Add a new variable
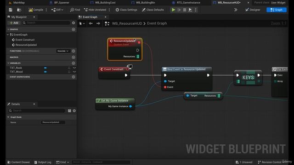Viewport: 294px width, 165px height. tap(73, 63)
